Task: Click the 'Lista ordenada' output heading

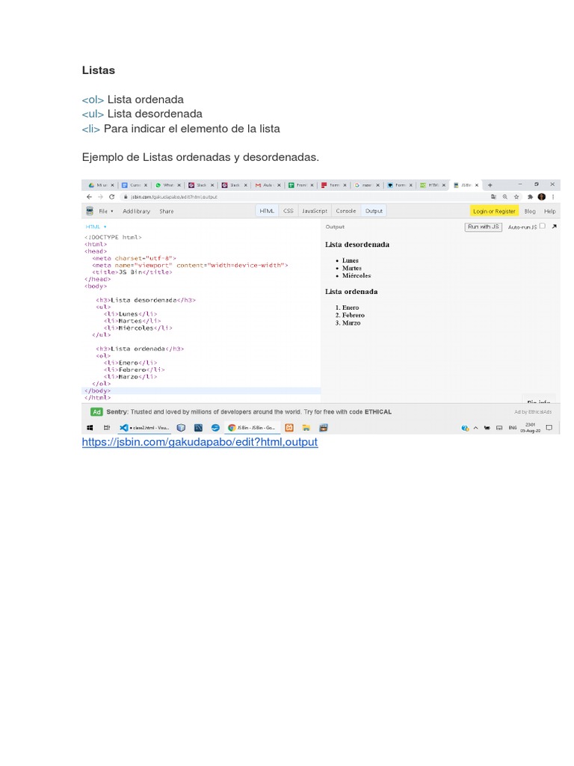Action: pos(351,292)
